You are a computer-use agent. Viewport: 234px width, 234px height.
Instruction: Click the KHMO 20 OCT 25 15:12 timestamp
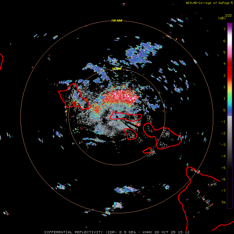click(x=166, y=232)
